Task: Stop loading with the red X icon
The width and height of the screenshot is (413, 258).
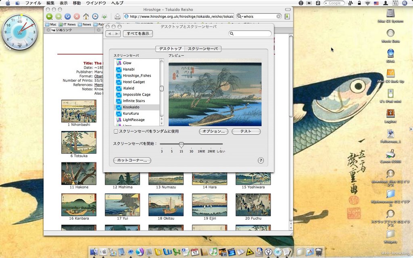Action: pos(77,16)
